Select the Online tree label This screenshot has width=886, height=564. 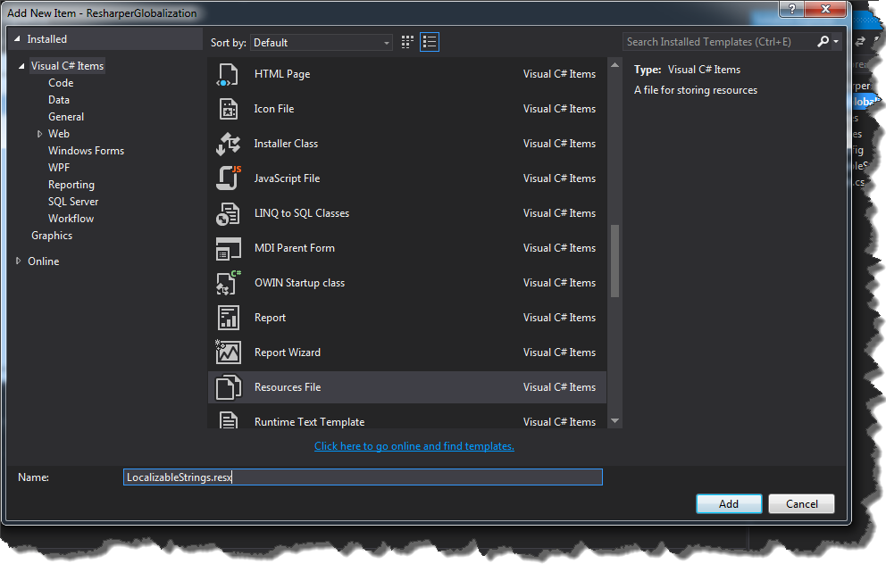point(44,261)
